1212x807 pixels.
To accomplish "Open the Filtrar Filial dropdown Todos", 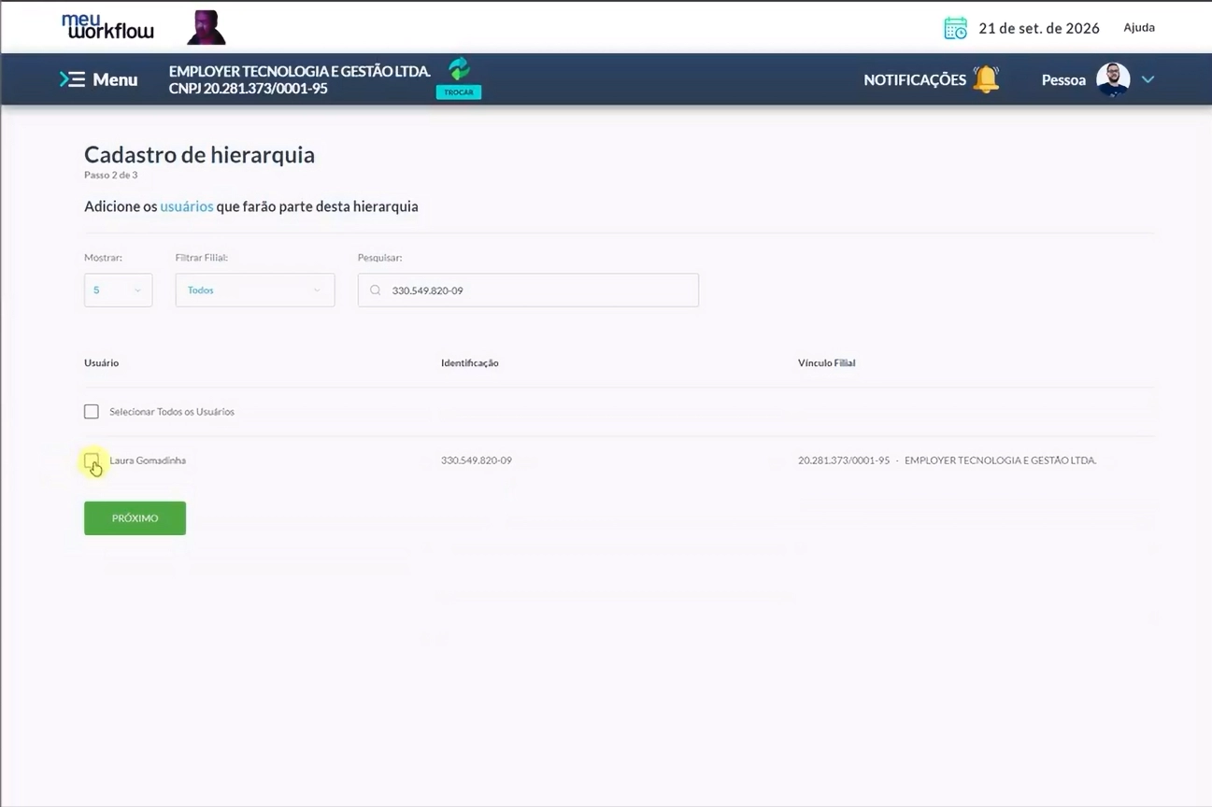I will pyautogui.click(x=255, y=290).
